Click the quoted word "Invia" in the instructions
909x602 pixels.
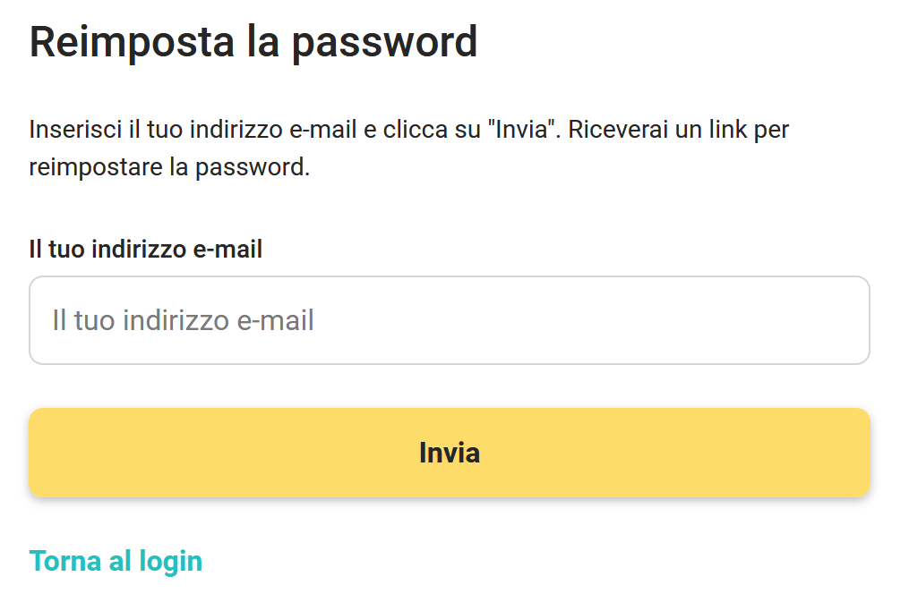pos(523,130)
